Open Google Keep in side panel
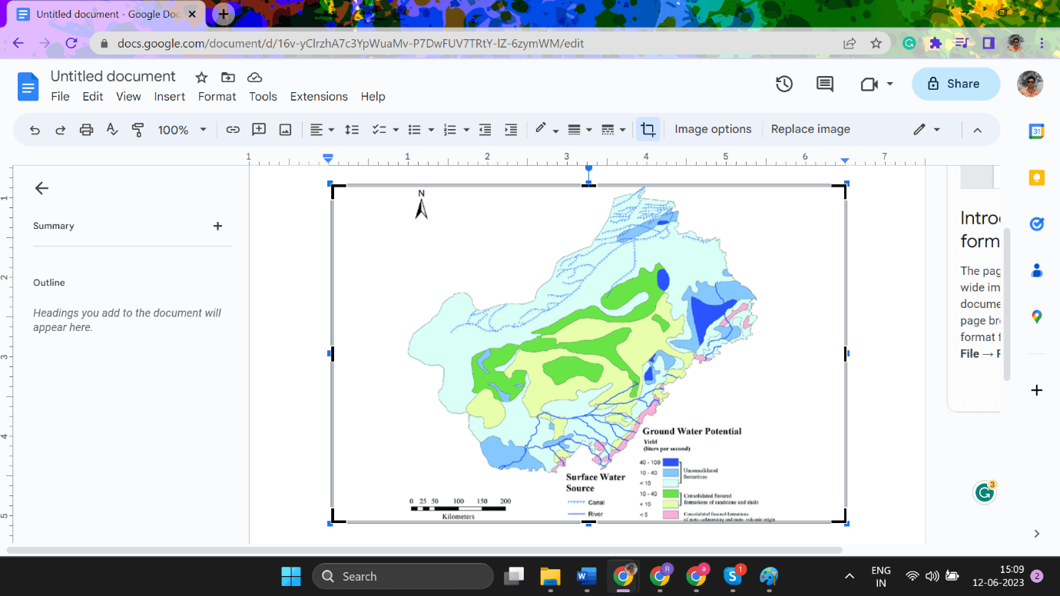 1036,178
